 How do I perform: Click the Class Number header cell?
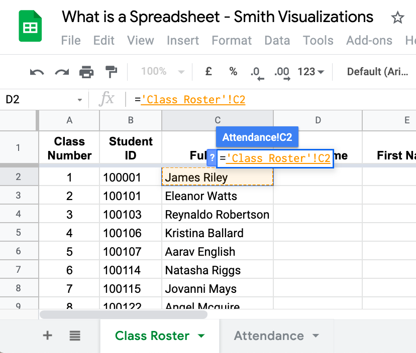69,147
